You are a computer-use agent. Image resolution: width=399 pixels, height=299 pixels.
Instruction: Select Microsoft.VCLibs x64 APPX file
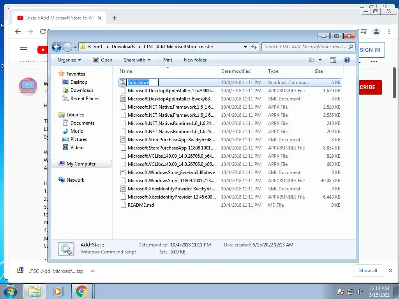[230, 156]
